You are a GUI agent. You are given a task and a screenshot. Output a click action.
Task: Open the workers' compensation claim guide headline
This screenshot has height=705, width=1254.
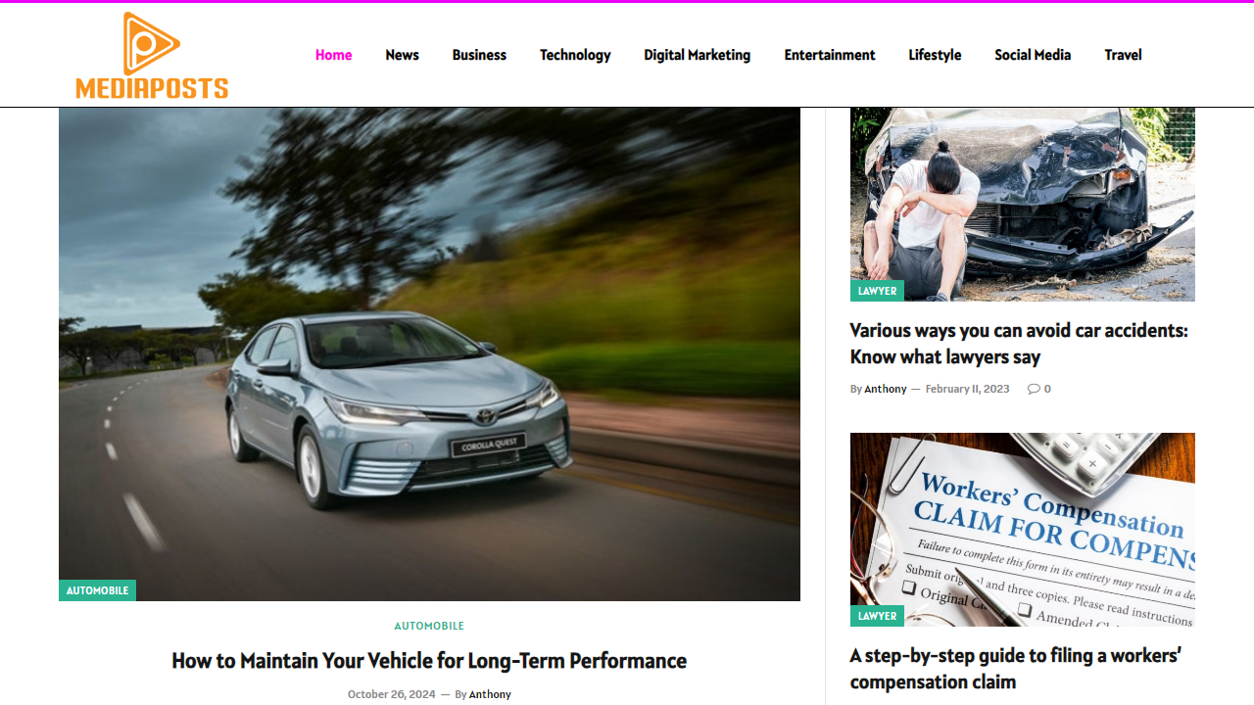pos(1016,669)
